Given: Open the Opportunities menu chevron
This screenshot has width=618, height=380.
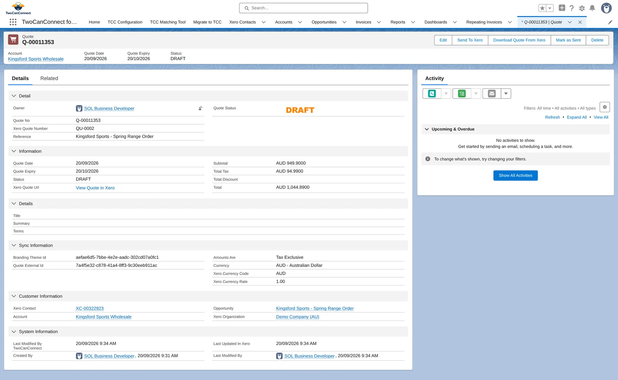Looking at the screenshot, I should pyautogui.click(x=344, y=22).
